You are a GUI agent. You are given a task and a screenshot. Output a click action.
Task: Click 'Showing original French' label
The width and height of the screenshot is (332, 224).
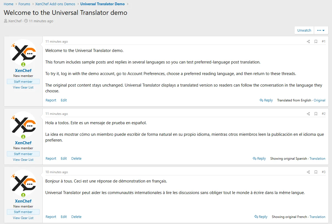coord(289,217)
